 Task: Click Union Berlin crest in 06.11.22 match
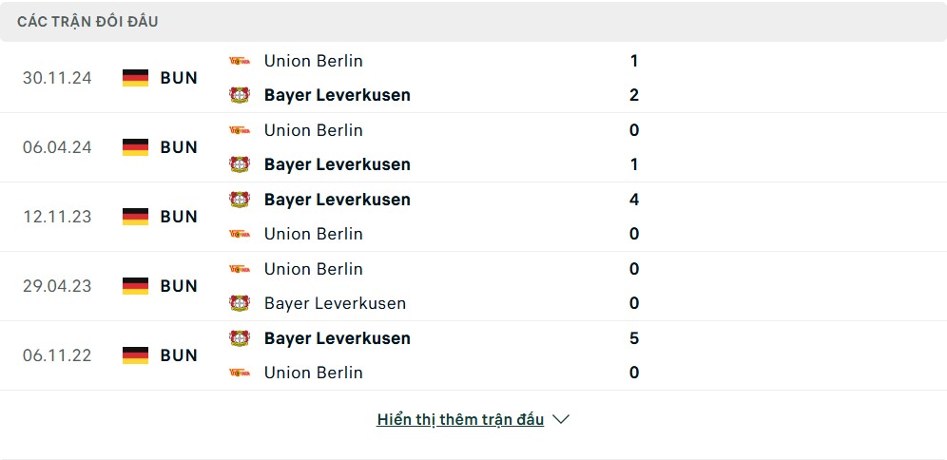(240, 374)
